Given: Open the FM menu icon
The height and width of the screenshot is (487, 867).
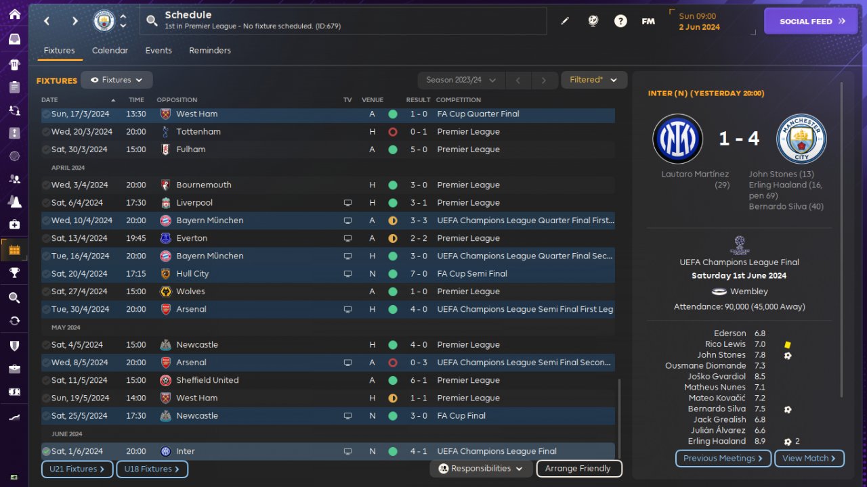Looking at the screenshot, I should tap(648, 21).
